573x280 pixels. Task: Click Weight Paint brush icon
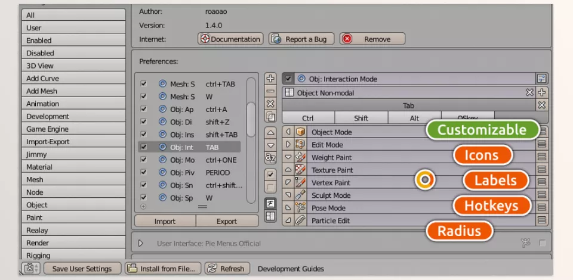(300, 157)
